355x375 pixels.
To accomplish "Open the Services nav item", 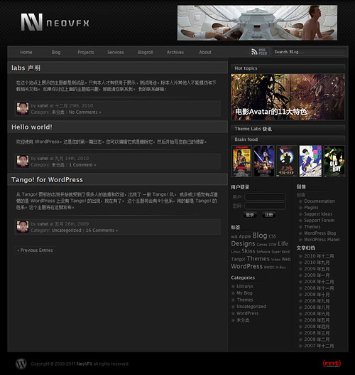I will (116, 52).
